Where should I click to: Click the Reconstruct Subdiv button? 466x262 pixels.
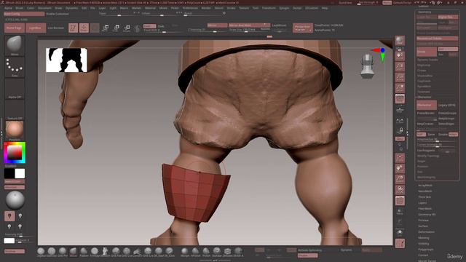[437, 39]
